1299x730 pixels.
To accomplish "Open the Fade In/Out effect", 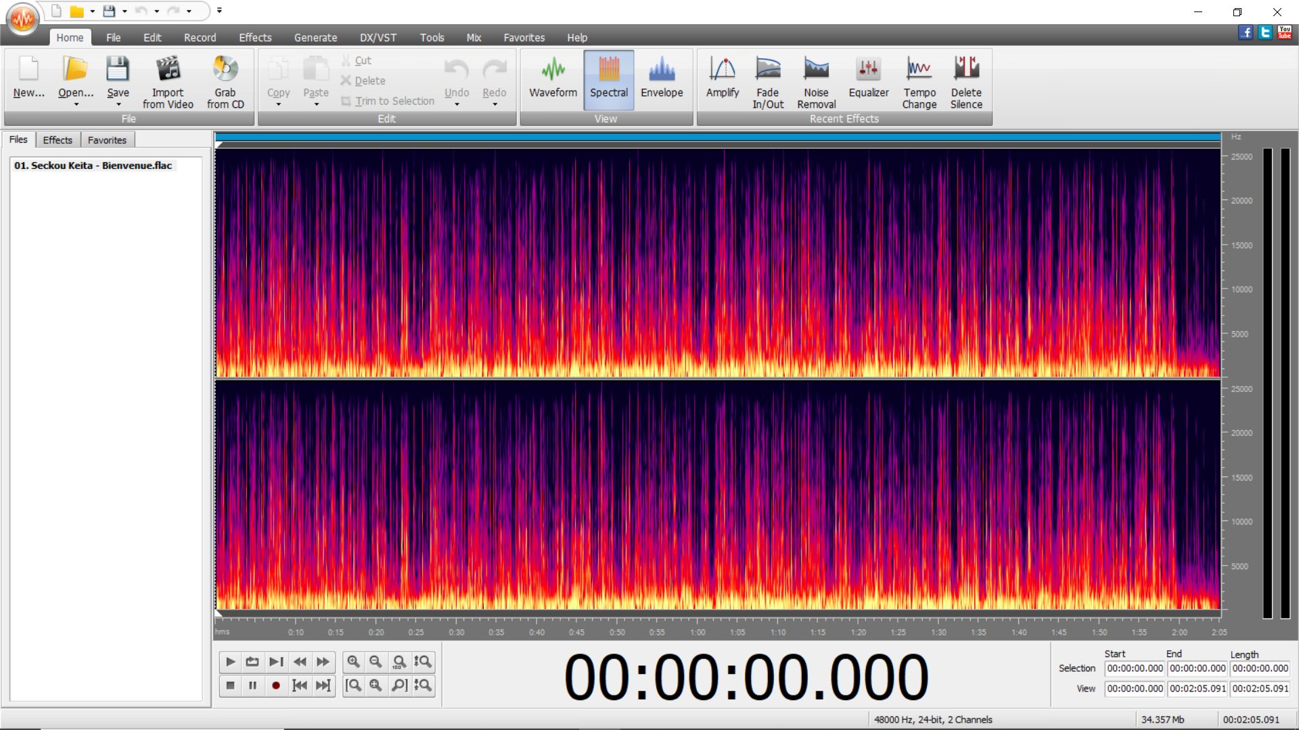I will click(768, 80).
